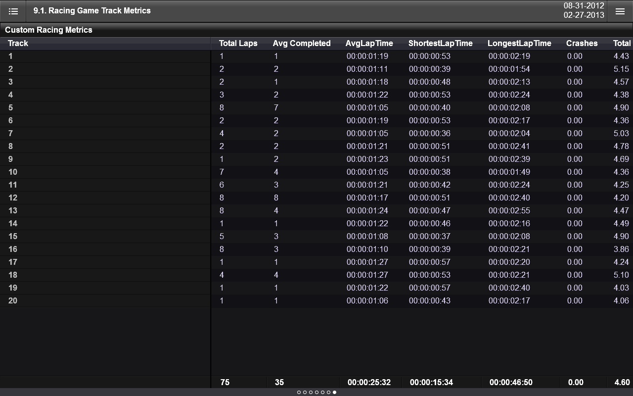
Task: Click AvgLapTime 00:00:01:11 for track 2
Action: (367, 69)
